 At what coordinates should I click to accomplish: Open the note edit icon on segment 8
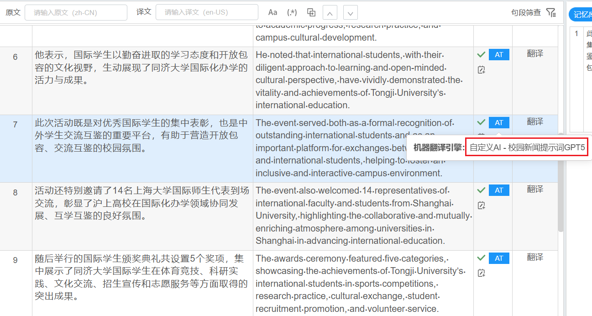[x=481, y=205]
